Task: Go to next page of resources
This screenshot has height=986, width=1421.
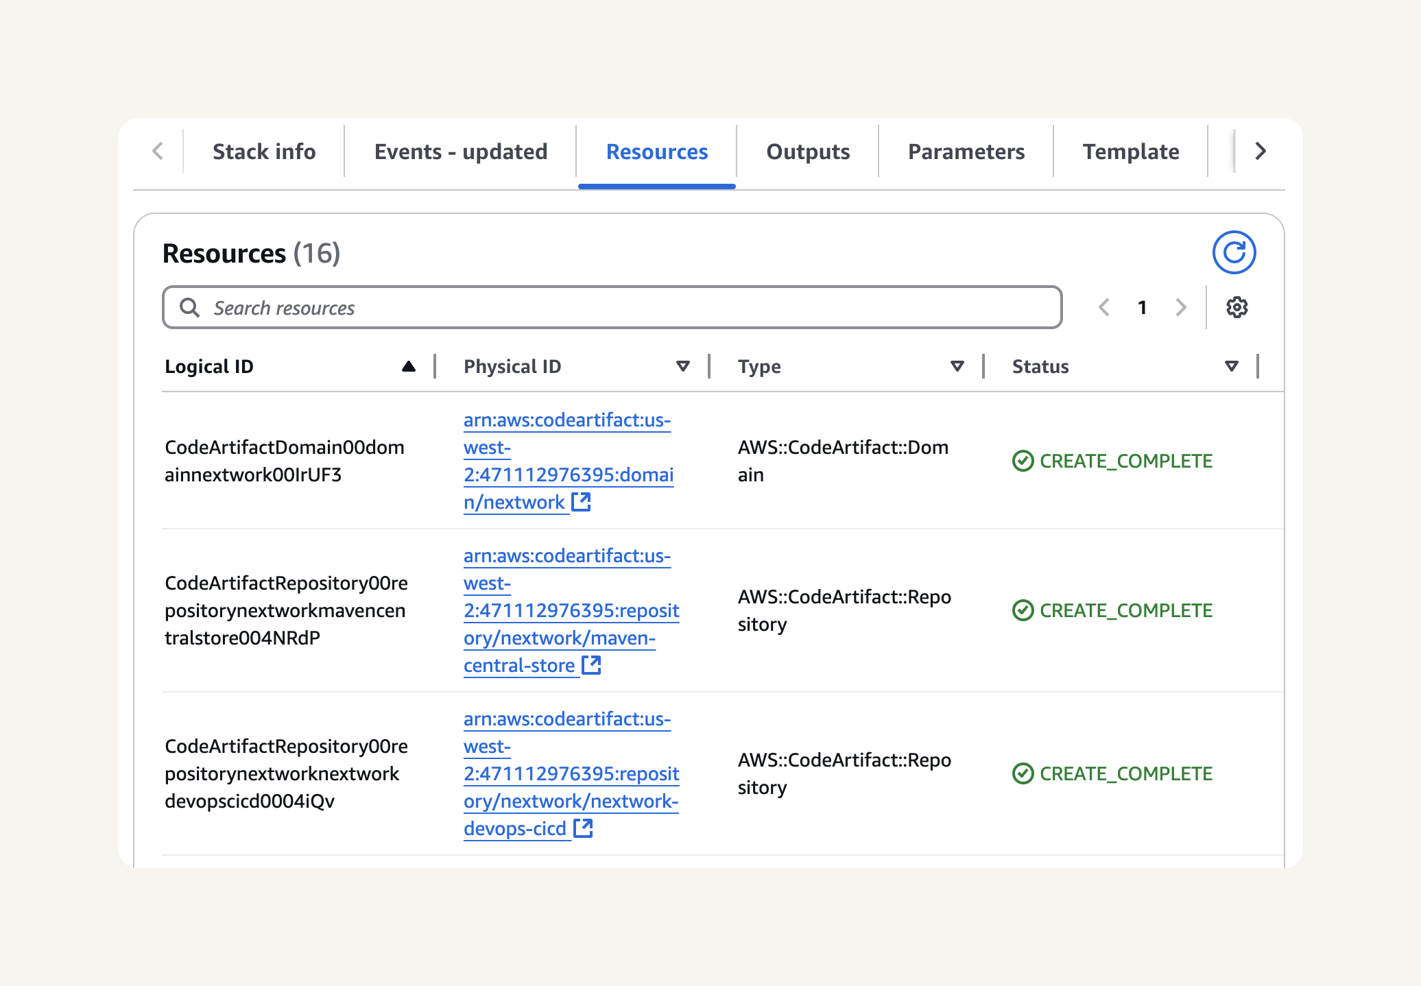Action: [1181, 307]
